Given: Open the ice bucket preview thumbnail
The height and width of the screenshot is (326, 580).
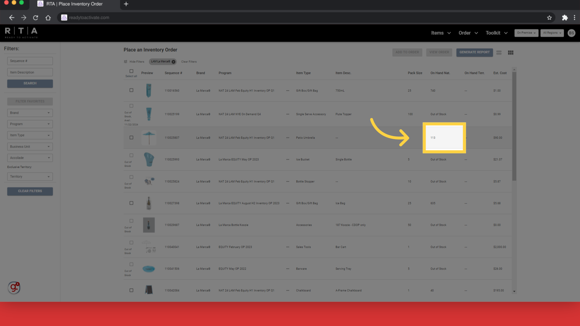Looking at the screenshot, I should (149, 159).
